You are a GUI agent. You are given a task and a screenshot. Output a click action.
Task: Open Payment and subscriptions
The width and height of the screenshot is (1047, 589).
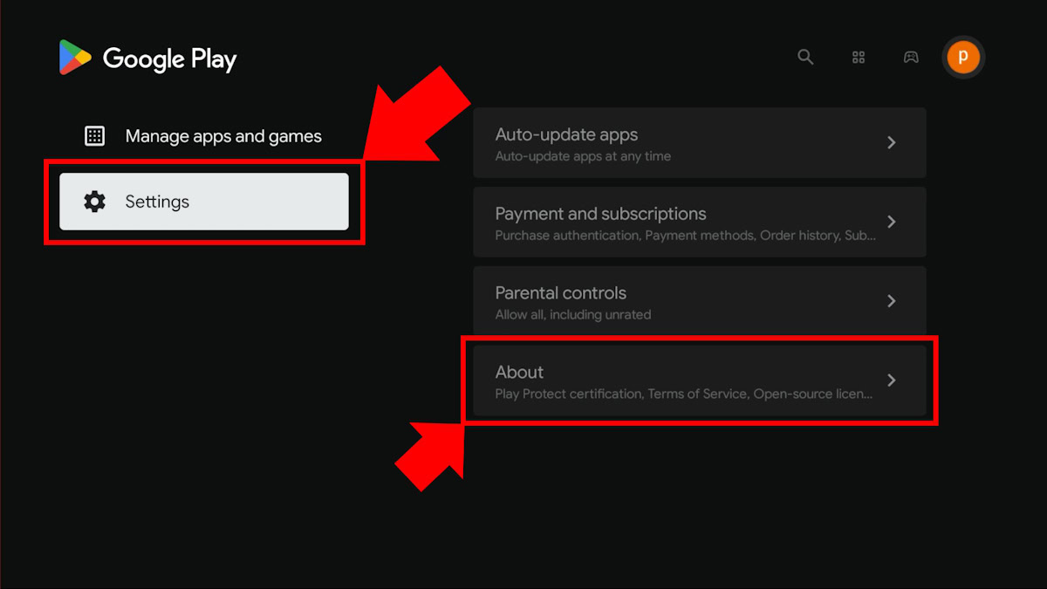pos(700,222)
